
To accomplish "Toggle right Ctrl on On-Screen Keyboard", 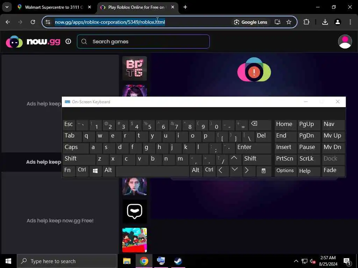I will (209, 171).
